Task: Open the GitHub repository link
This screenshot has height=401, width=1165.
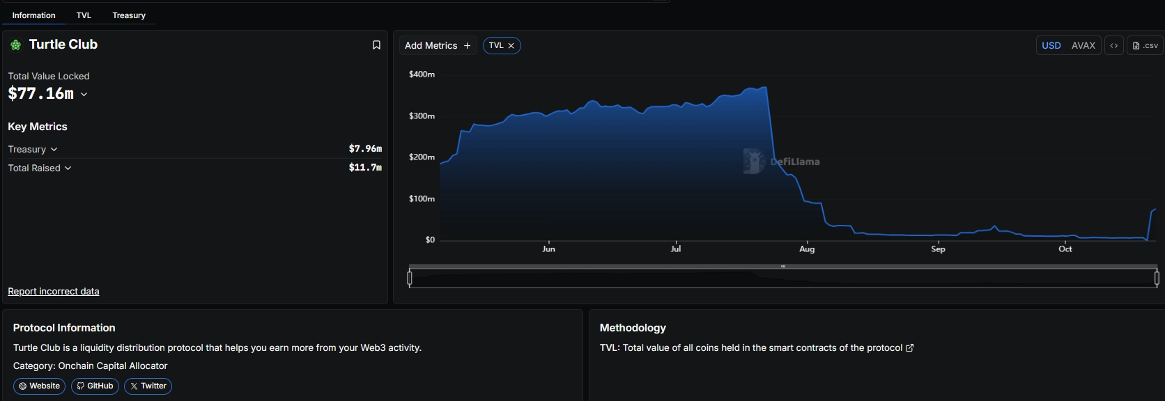Action: pyautogui.click(x=95, y=386)
